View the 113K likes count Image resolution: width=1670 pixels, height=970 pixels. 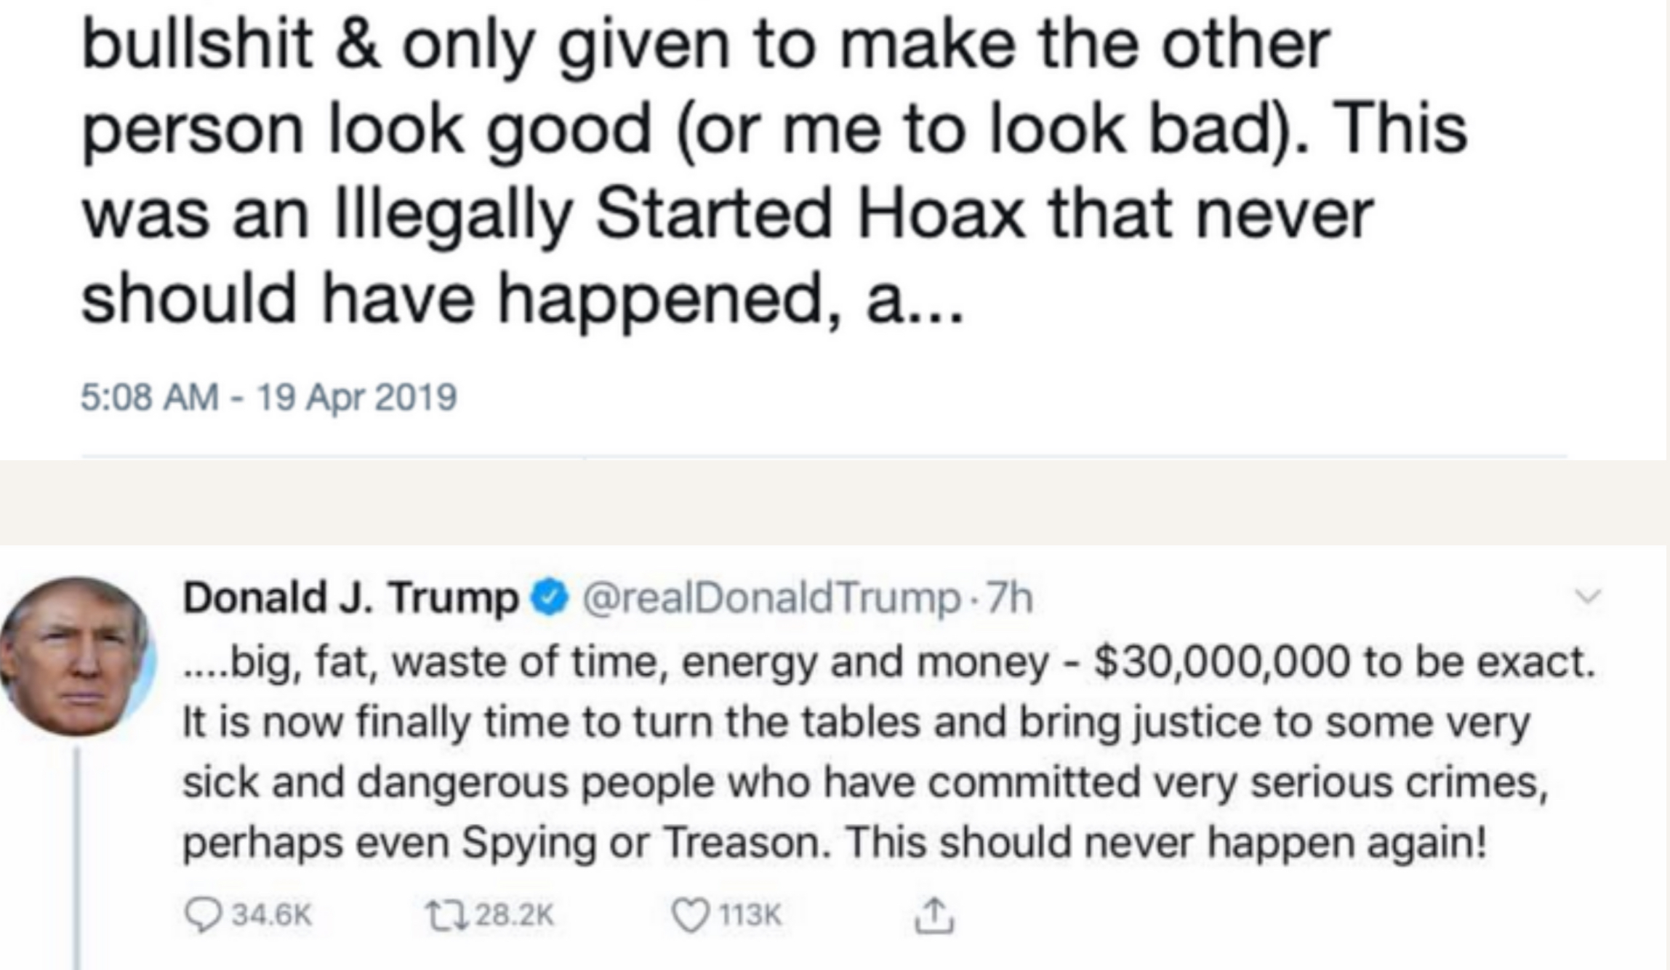750,915
